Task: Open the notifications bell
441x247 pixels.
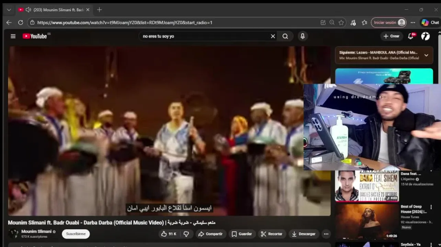Action: [410, 36]
